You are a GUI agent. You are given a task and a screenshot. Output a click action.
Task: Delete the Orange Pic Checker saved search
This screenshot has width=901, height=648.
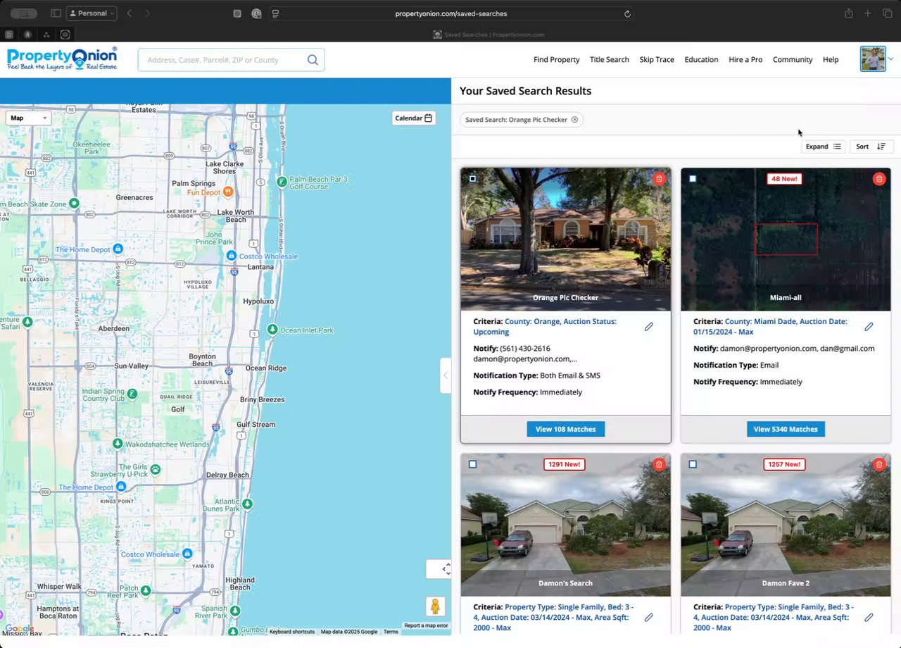click(659, 179)
